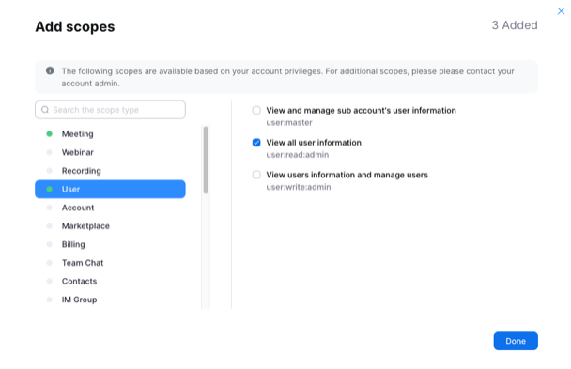Check View users information and manage users
This screenshot has width=571, height=369.
(x=256, y=175)
